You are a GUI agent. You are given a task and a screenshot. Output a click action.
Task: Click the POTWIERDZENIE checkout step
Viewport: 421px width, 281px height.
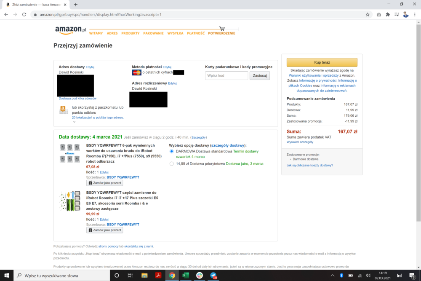coord(221,33)
